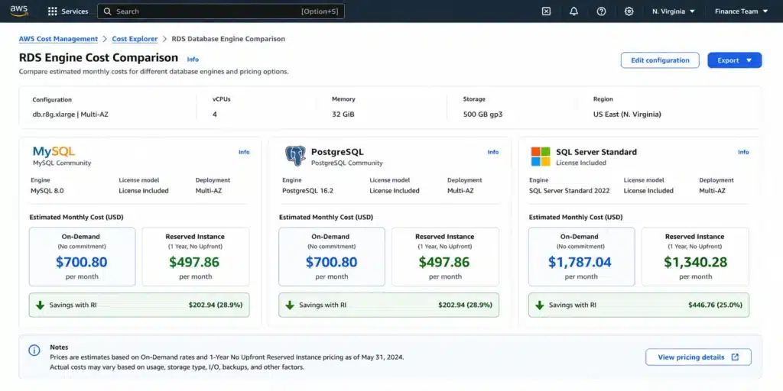Click PostgreSQL 16.2 engine value
Screen dimensions: 783x391
[307, 190]
